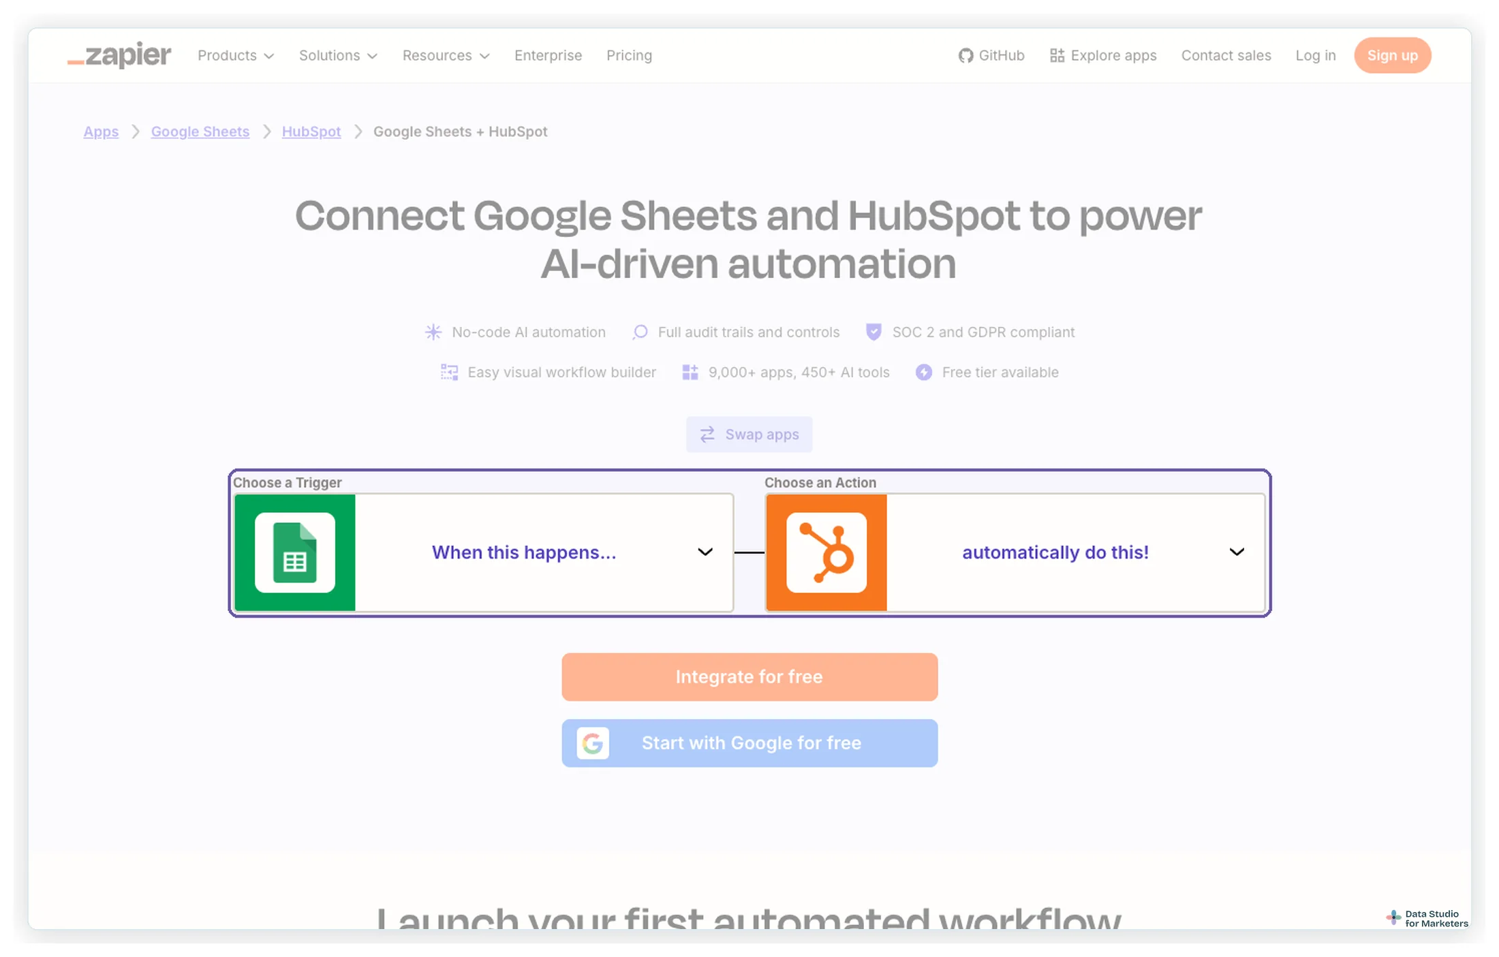Click the SOC 2 shield icon

pyautogui.click(x=874, y=332)
